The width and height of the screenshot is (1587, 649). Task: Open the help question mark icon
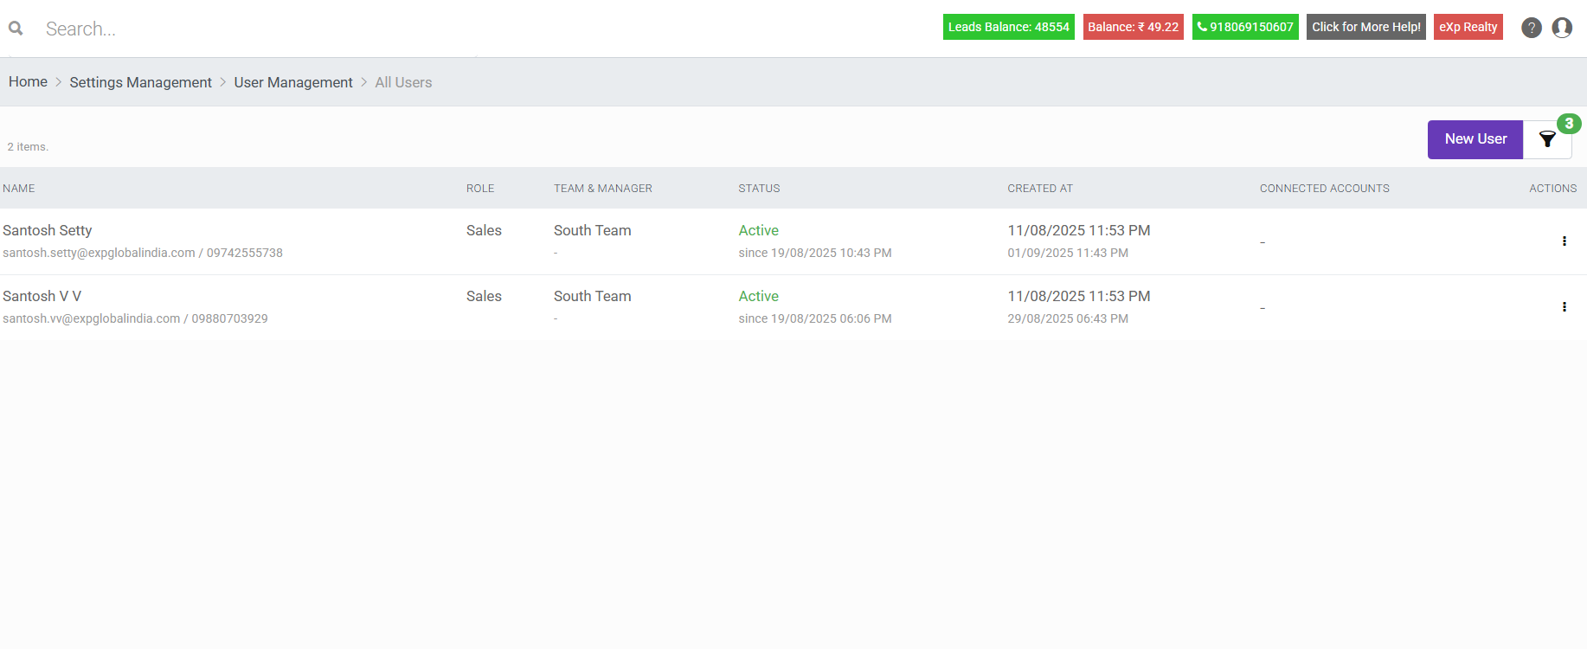tap(1531, 28)
